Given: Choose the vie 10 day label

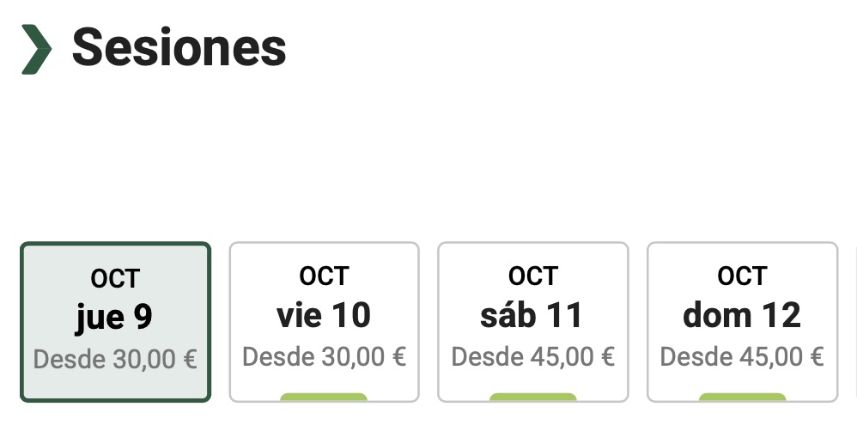Looking at the screenshot, I should (x=324, y=315).
